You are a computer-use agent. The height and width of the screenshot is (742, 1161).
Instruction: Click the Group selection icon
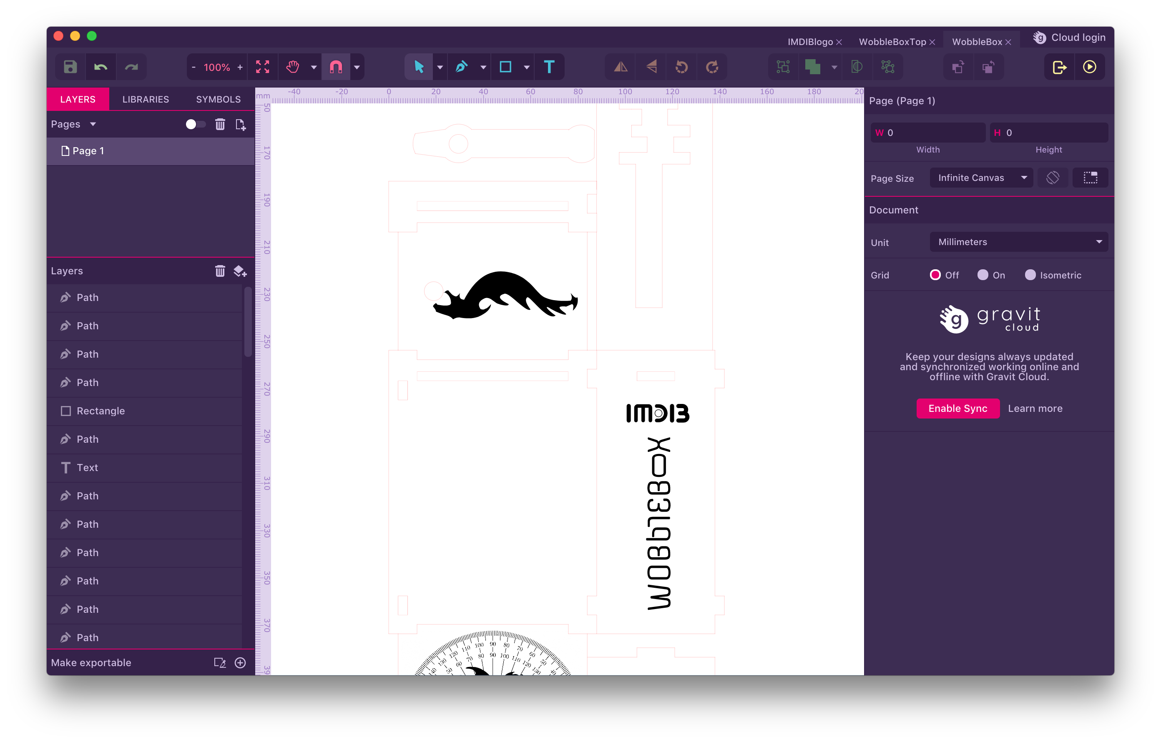pyautogui.click(x=783, y=67)
